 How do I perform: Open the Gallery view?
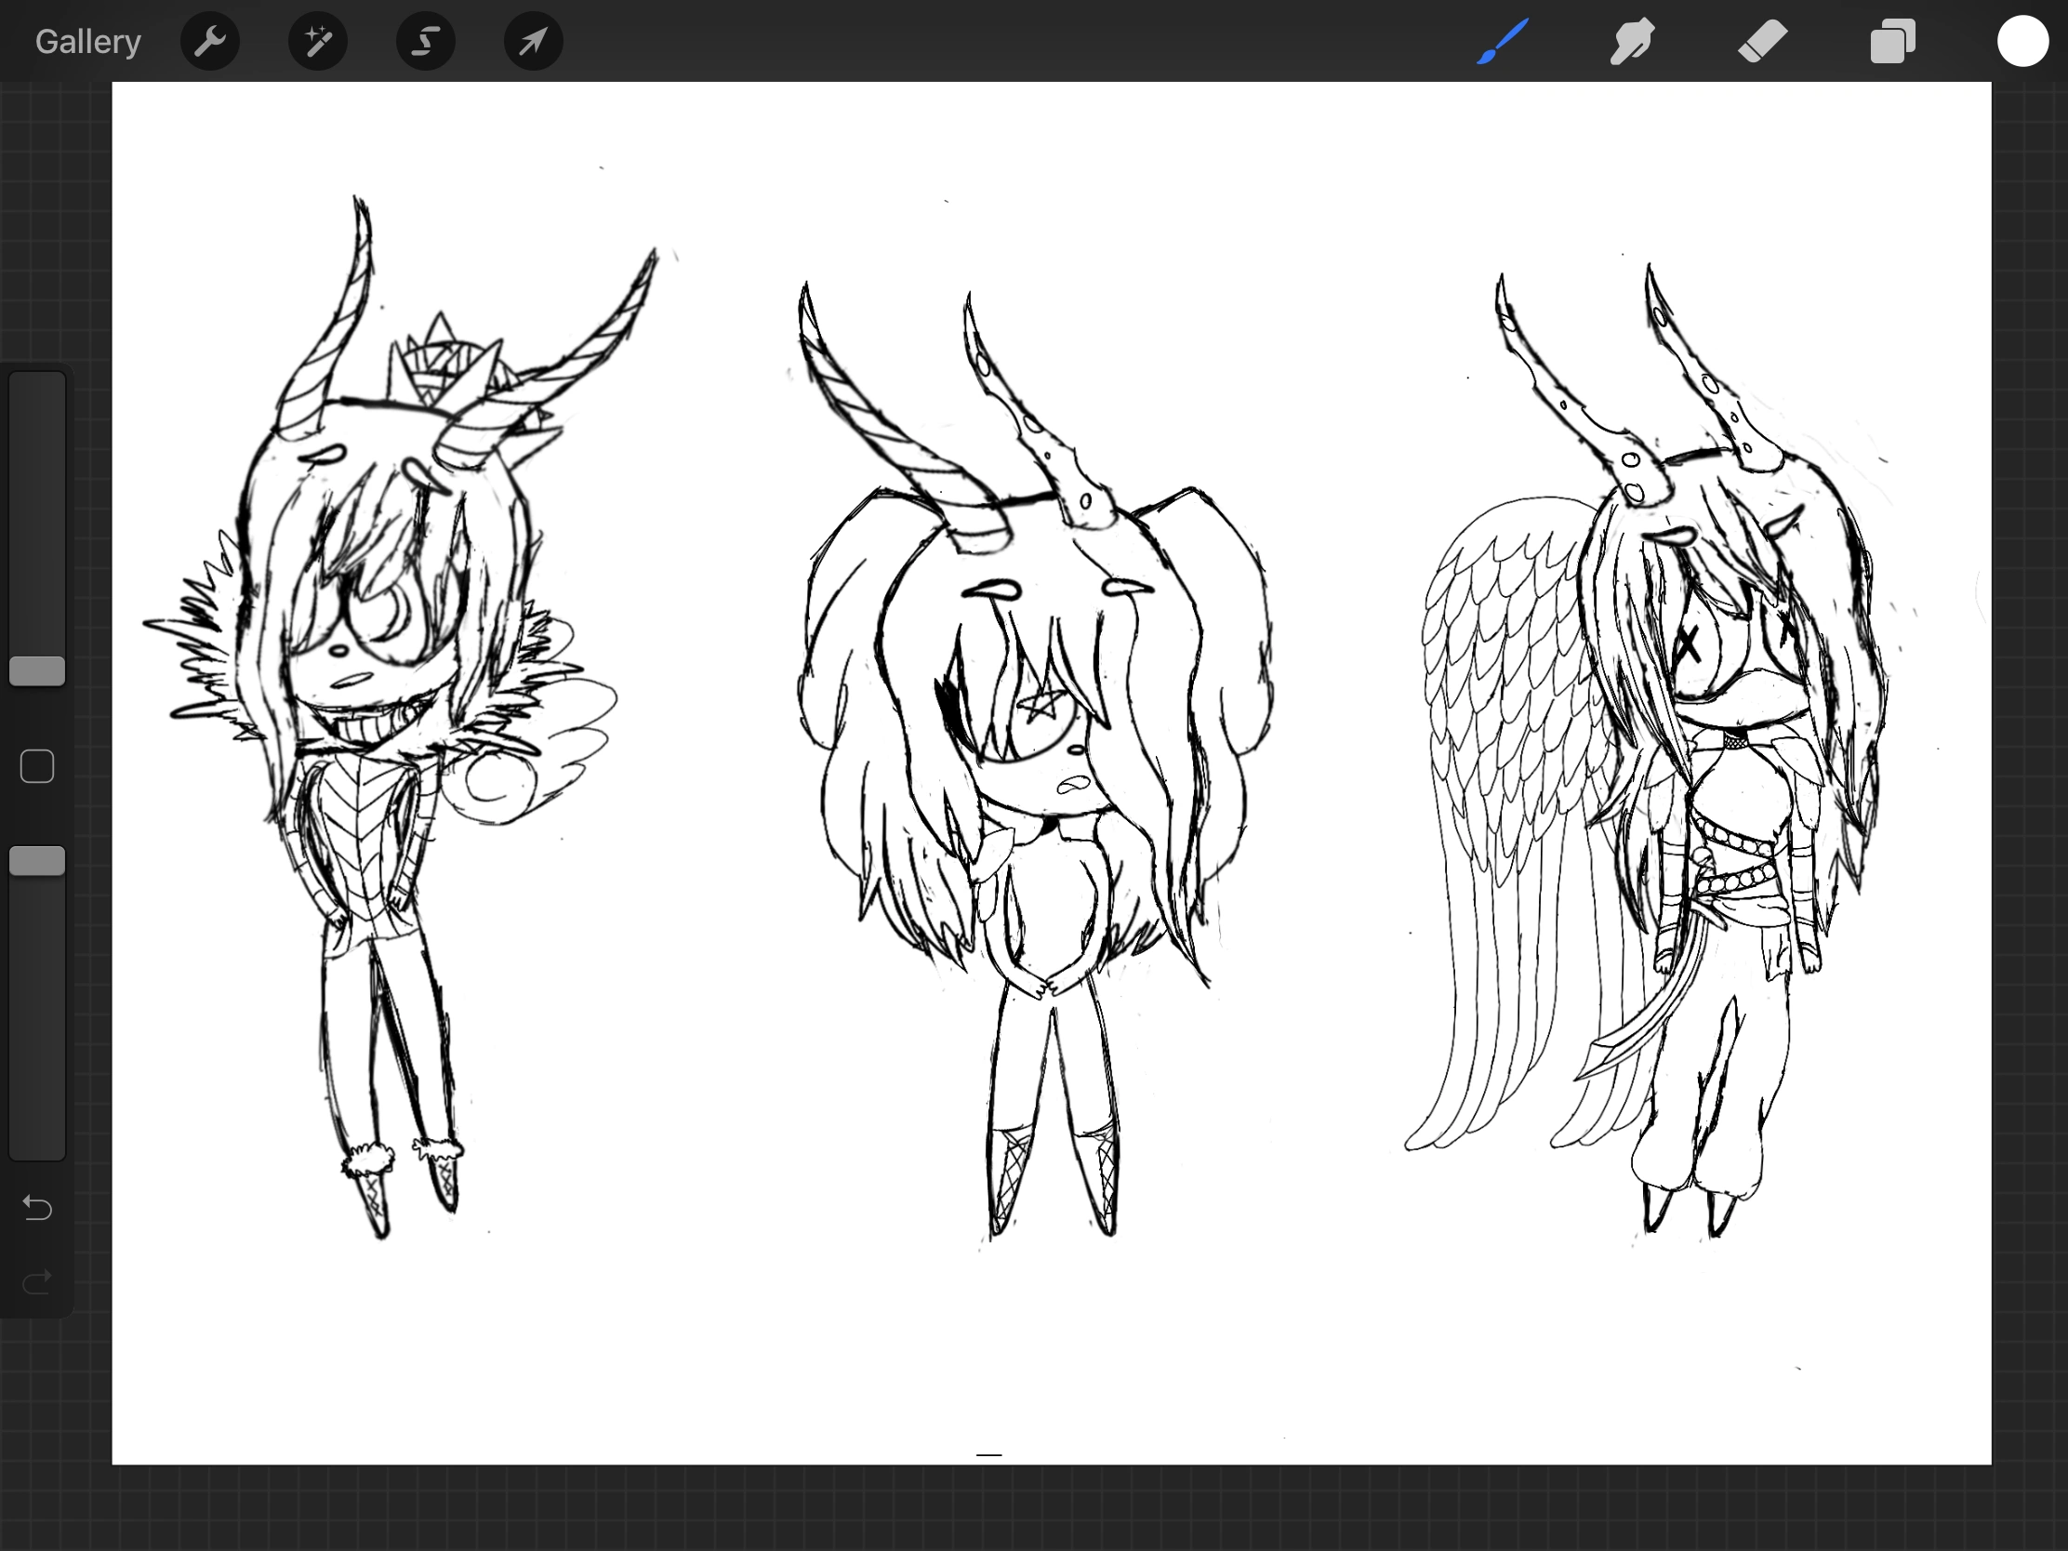pos(88,42)
